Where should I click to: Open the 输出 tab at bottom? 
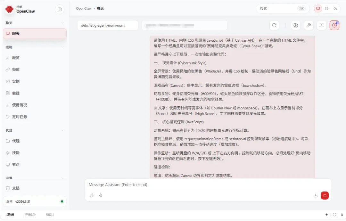pos(50,215)
